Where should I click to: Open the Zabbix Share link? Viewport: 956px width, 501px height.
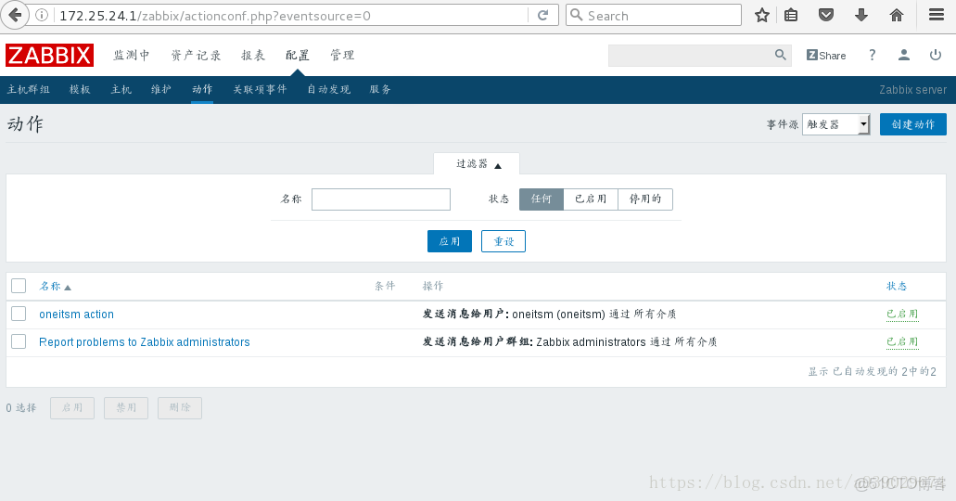[x=826, y=56]
